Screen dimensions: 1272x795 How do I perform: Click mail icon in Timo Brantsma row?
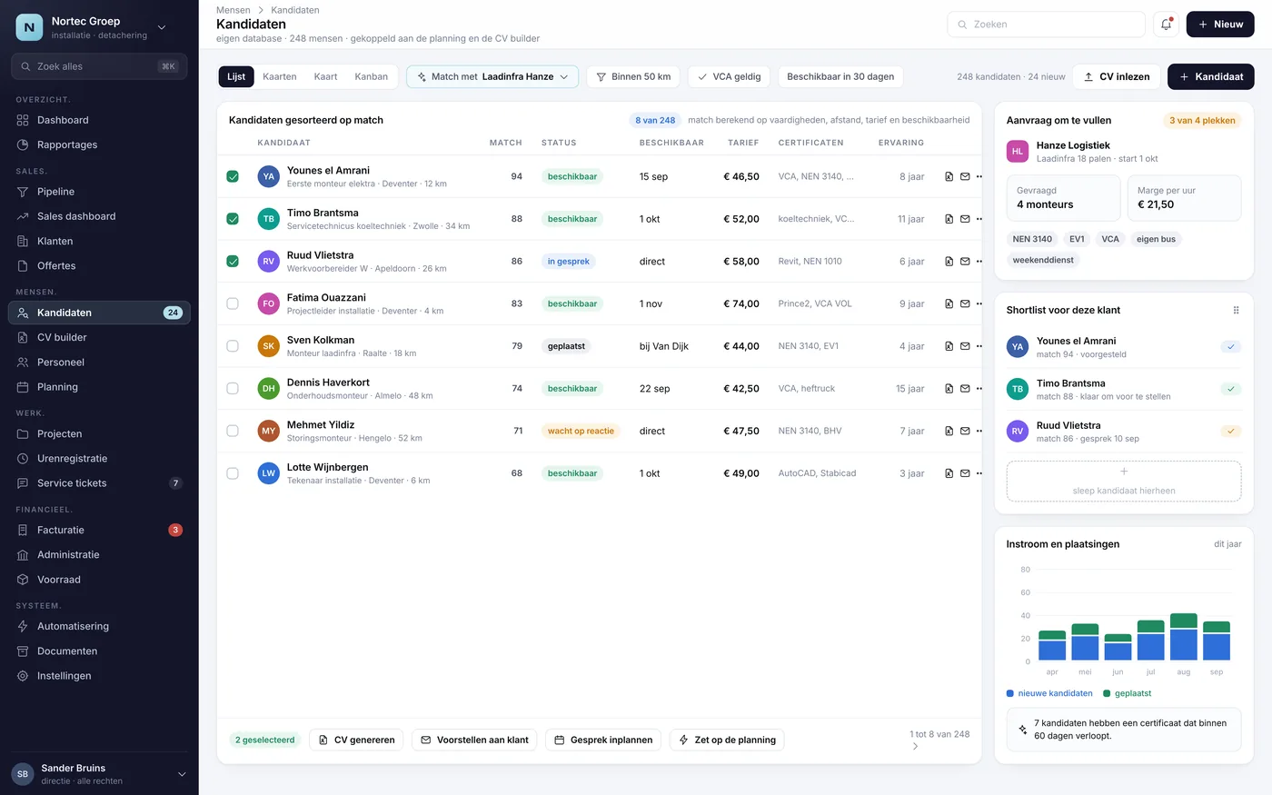965,219
